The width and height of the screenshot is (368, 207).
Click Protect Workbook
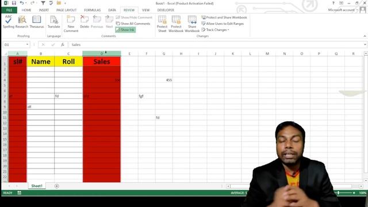coord(176,24)
